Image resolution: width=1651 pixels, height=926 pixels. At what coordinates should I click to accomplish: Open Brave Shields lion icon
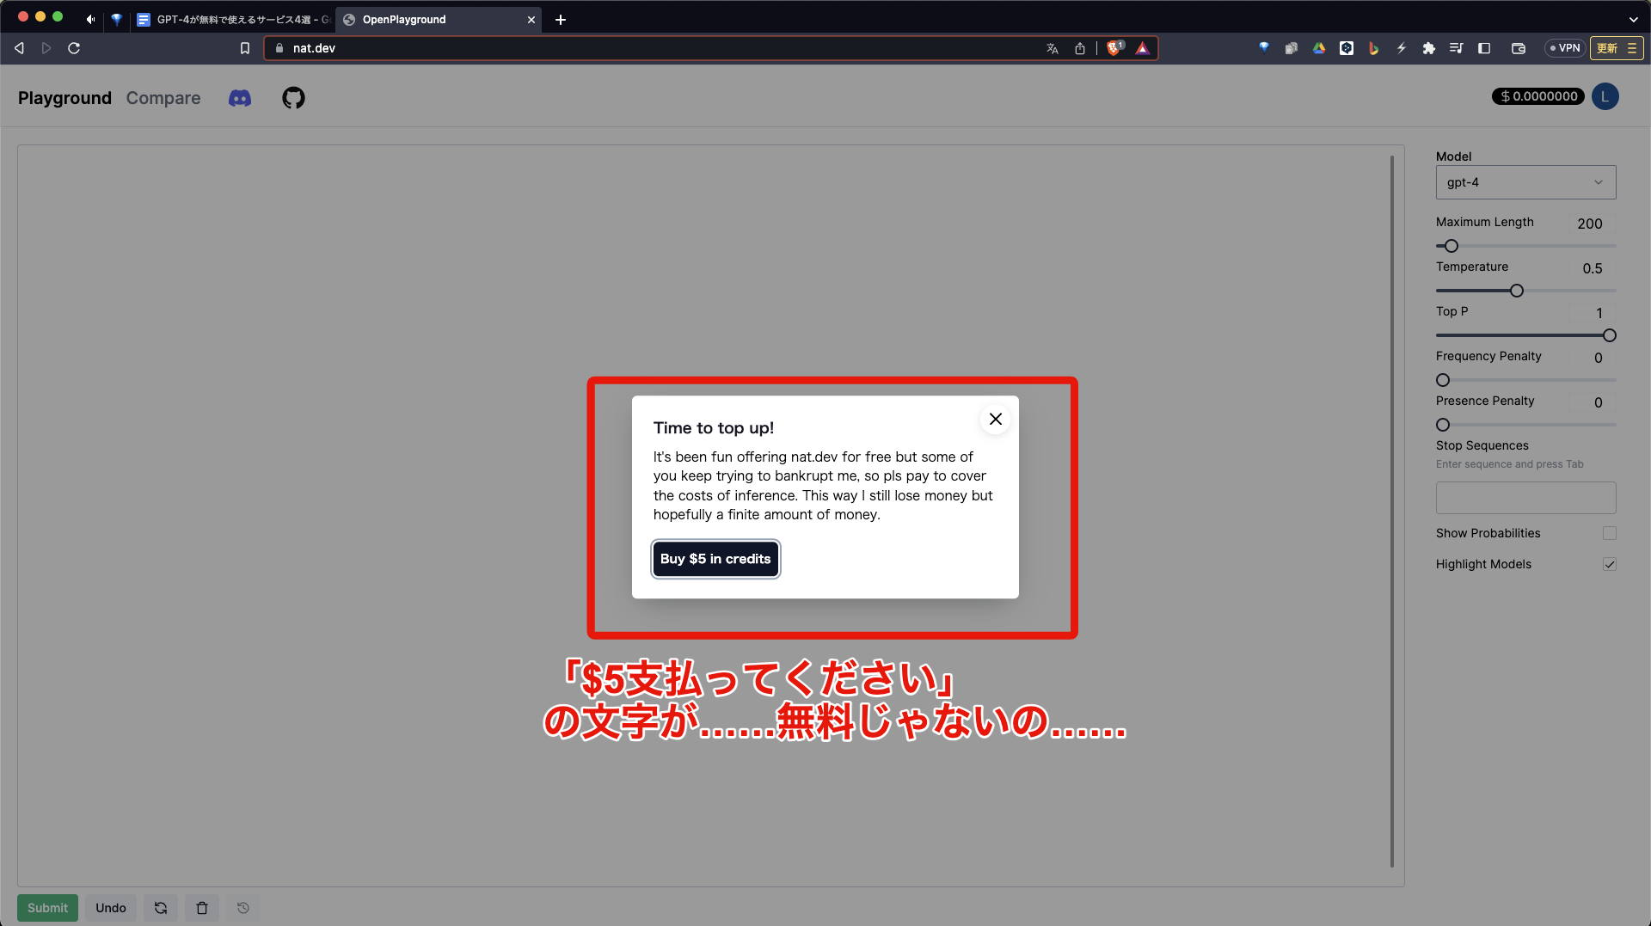[1115, 48]
